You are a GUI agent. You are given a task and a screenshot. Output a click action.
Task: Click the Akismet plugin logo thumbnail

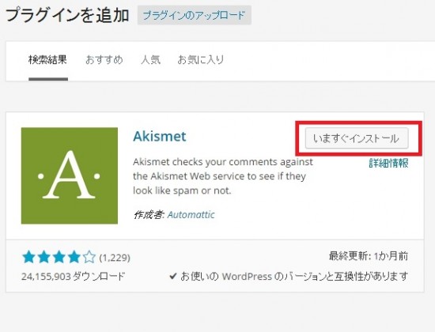70,175
